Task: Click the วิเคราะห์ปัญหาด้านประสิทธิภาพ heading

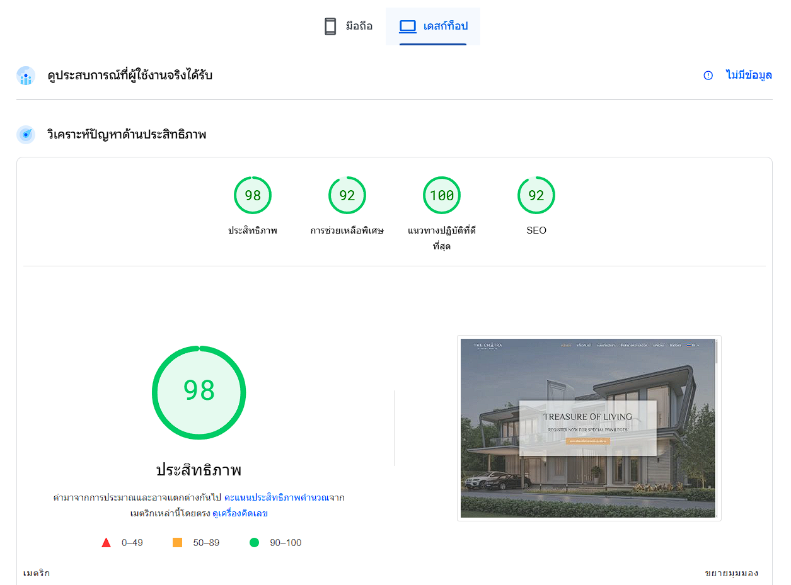Action: (x=127, y=134)
